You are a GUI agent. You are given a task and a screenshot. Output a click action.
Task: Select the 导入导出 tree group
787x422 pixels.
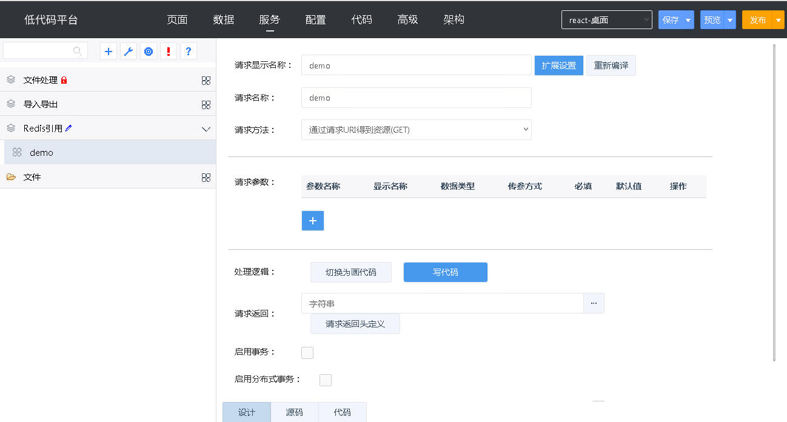108,104
